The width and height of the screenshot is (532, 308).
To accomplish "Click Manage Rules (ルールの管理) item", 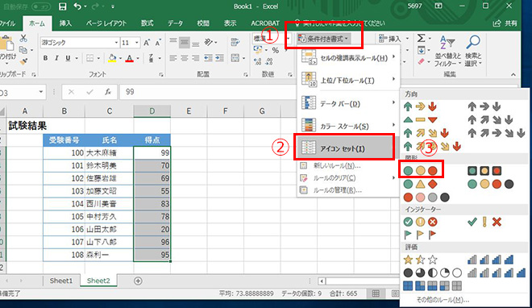I will click(348, 190).
